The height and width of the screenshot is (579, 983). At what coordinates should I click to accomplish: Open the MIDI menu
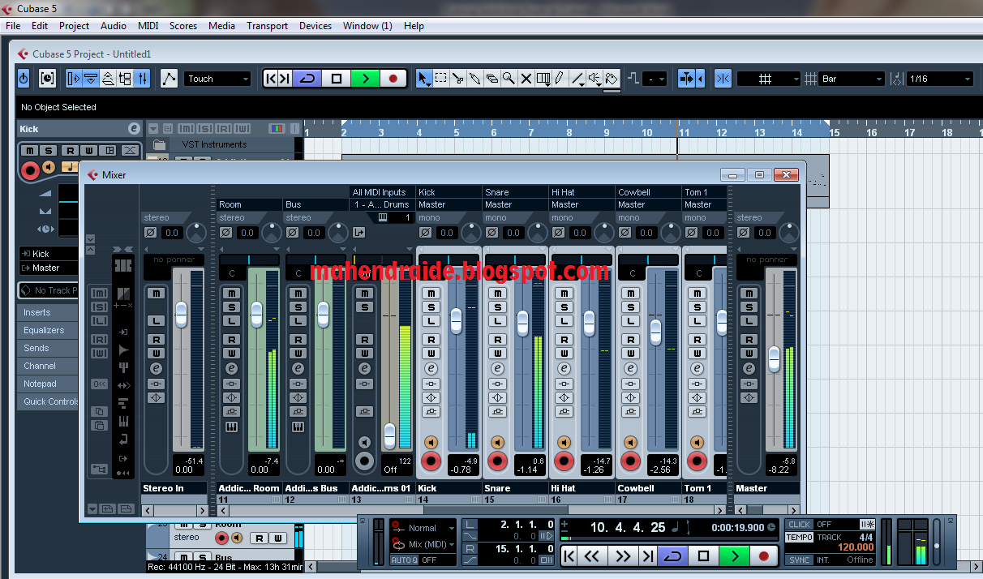point(148,26)
